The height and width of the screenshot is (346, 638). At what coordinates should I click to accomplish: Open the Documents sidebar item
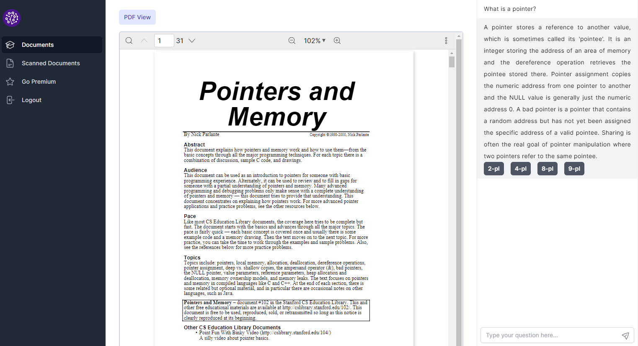click(x=52, y=45)
